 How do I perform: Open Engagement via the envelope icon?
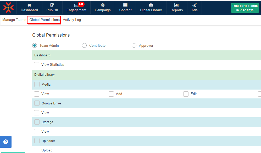[76, 5]
